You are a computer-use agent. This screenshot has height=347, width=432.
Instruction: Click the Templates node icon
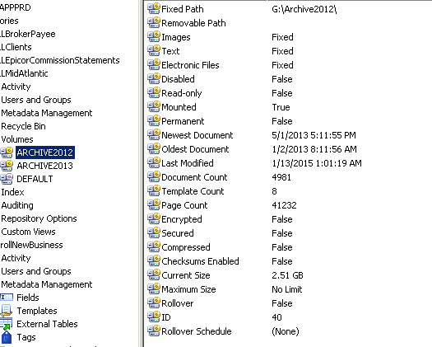pos(7,311)
